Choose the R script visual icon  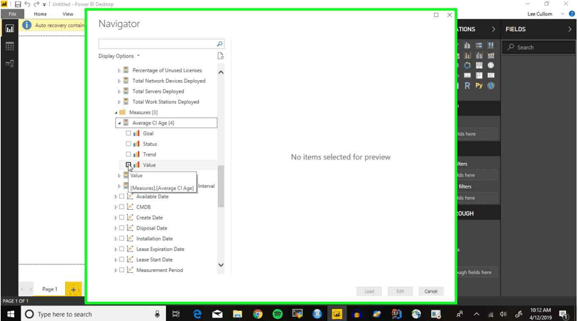pyautogui.click(x=467, y=86)
